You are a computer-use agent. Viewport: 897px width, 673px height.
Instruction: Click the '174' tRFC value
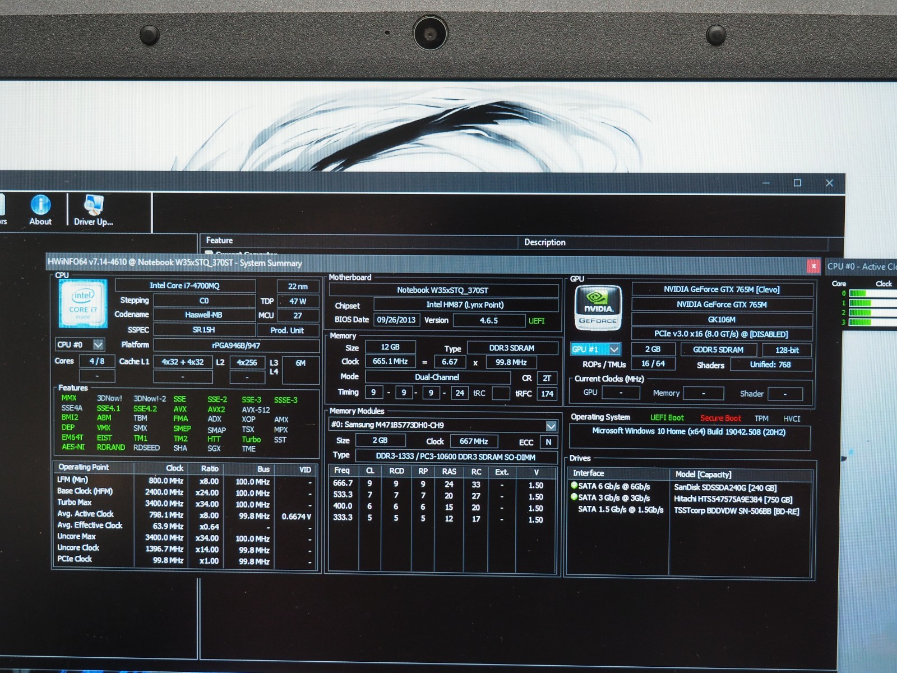(547, 394)
